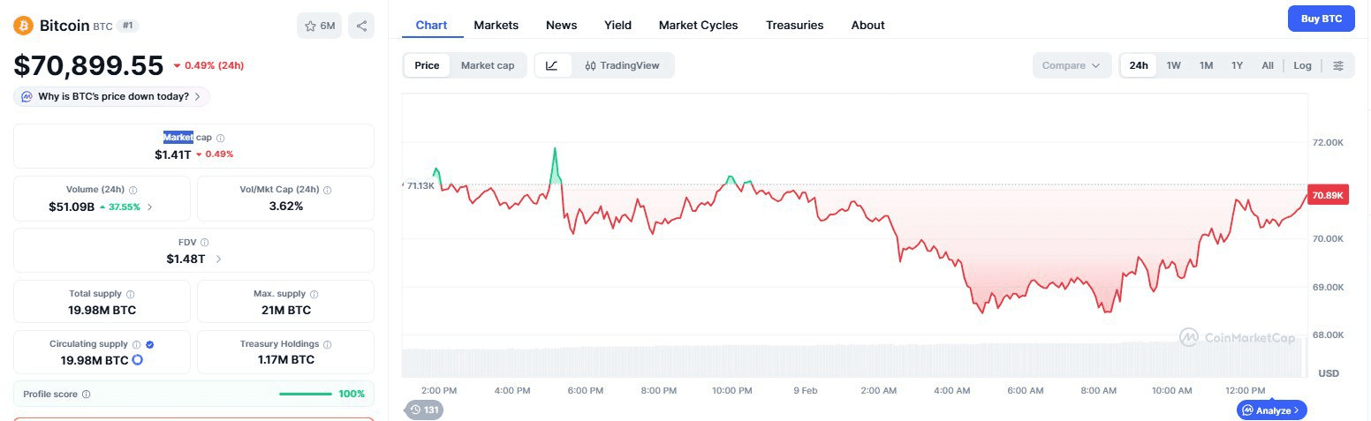1371x421 pixels.
Task: Click the verified badge beside Circulating supply
Action: click(149, 344)
